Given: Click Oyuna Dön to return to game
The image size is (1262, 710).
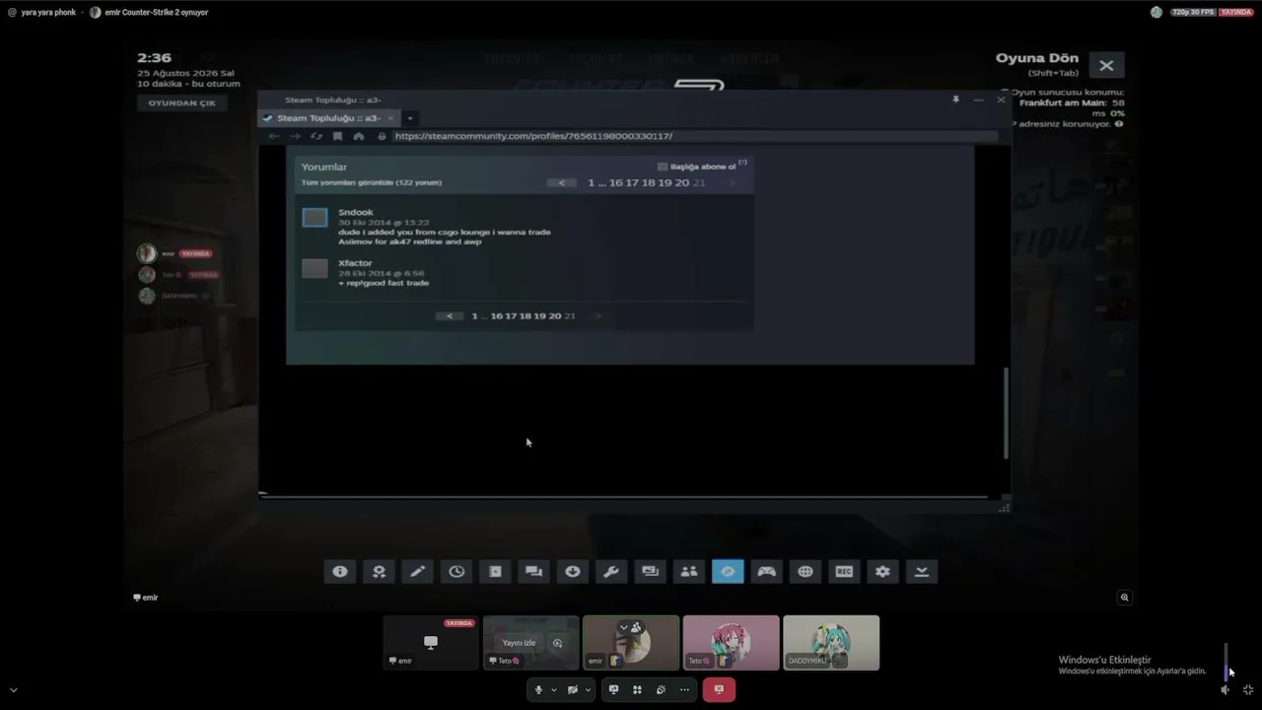Looking at the screenshot, I should pos(1036,58).
